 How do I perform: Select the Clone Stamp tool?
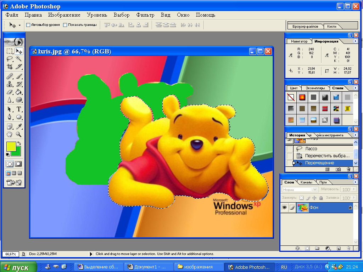[x=10, y=84]
